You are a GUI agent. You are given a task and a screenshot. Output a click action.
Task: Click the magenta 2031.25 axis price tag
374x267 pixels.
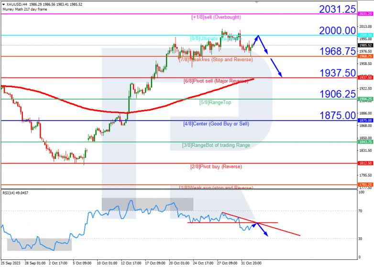tap(365, 14)
